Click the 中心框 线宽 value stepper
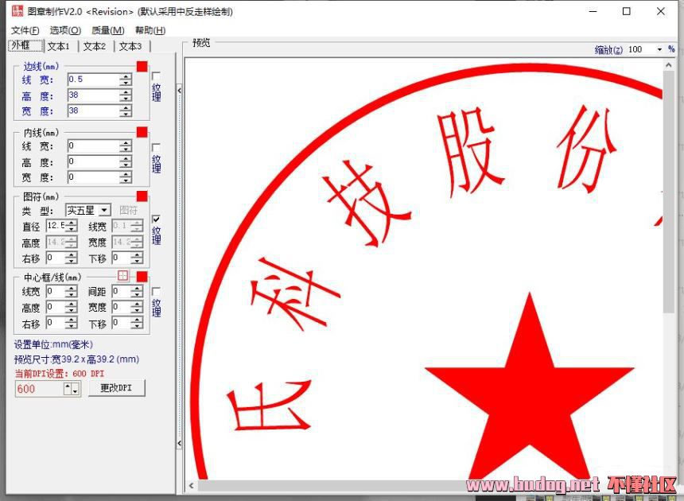Viewport: 684px width, 501px height. [72, 291]
